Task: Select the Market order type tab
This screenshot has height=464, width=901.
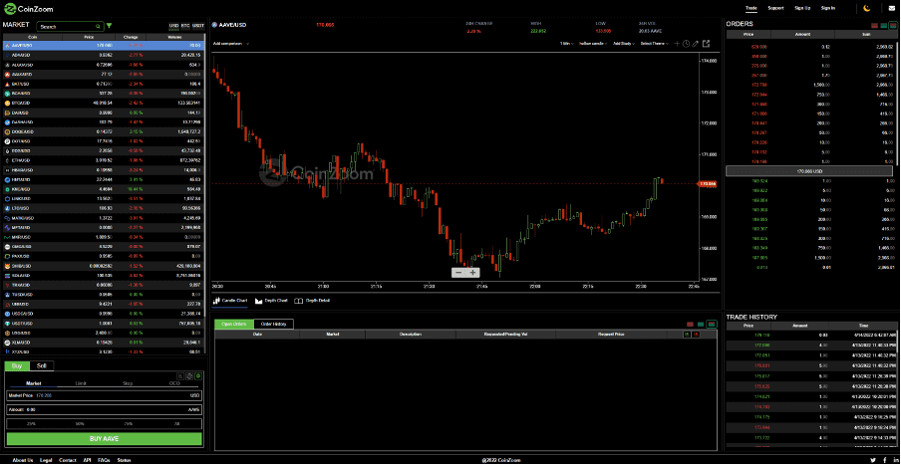Action: 33,383
